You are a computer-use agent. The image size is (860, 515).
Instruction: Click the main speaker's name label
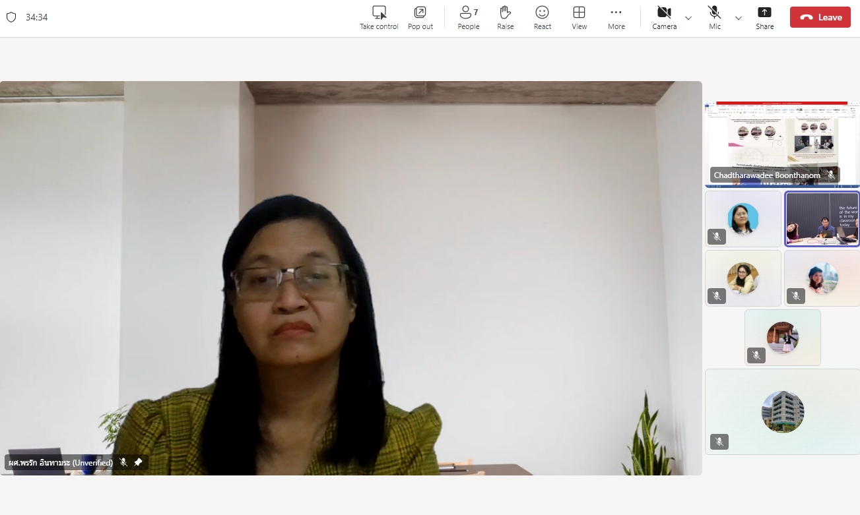pos(61,463)
